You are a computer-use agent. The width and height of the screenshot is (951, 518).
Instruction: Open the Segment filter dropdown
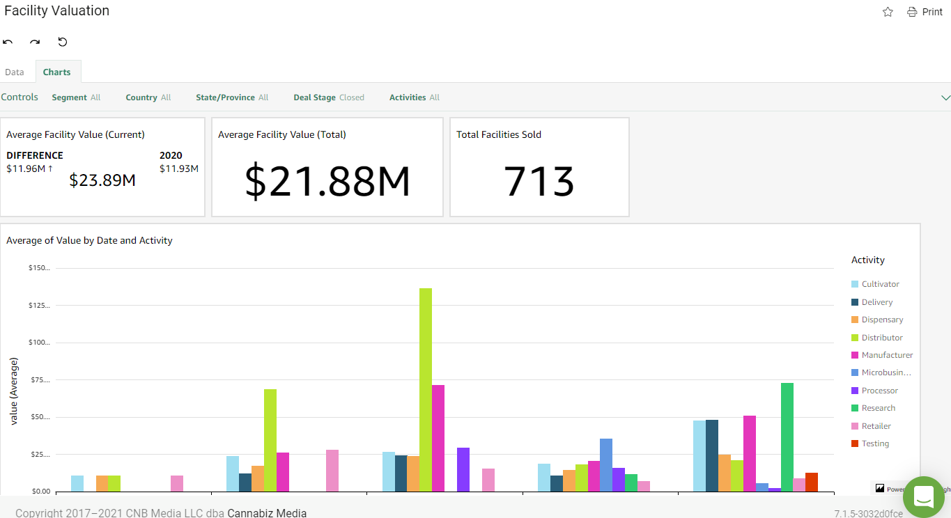coord(76,97)
